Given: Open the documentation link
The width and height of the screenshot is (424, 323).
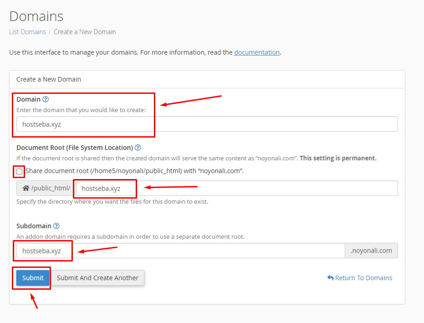Looking at the screenshot, I should 257,52.
